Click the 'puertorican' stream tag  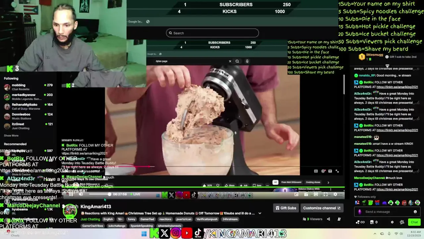(184, 219)
